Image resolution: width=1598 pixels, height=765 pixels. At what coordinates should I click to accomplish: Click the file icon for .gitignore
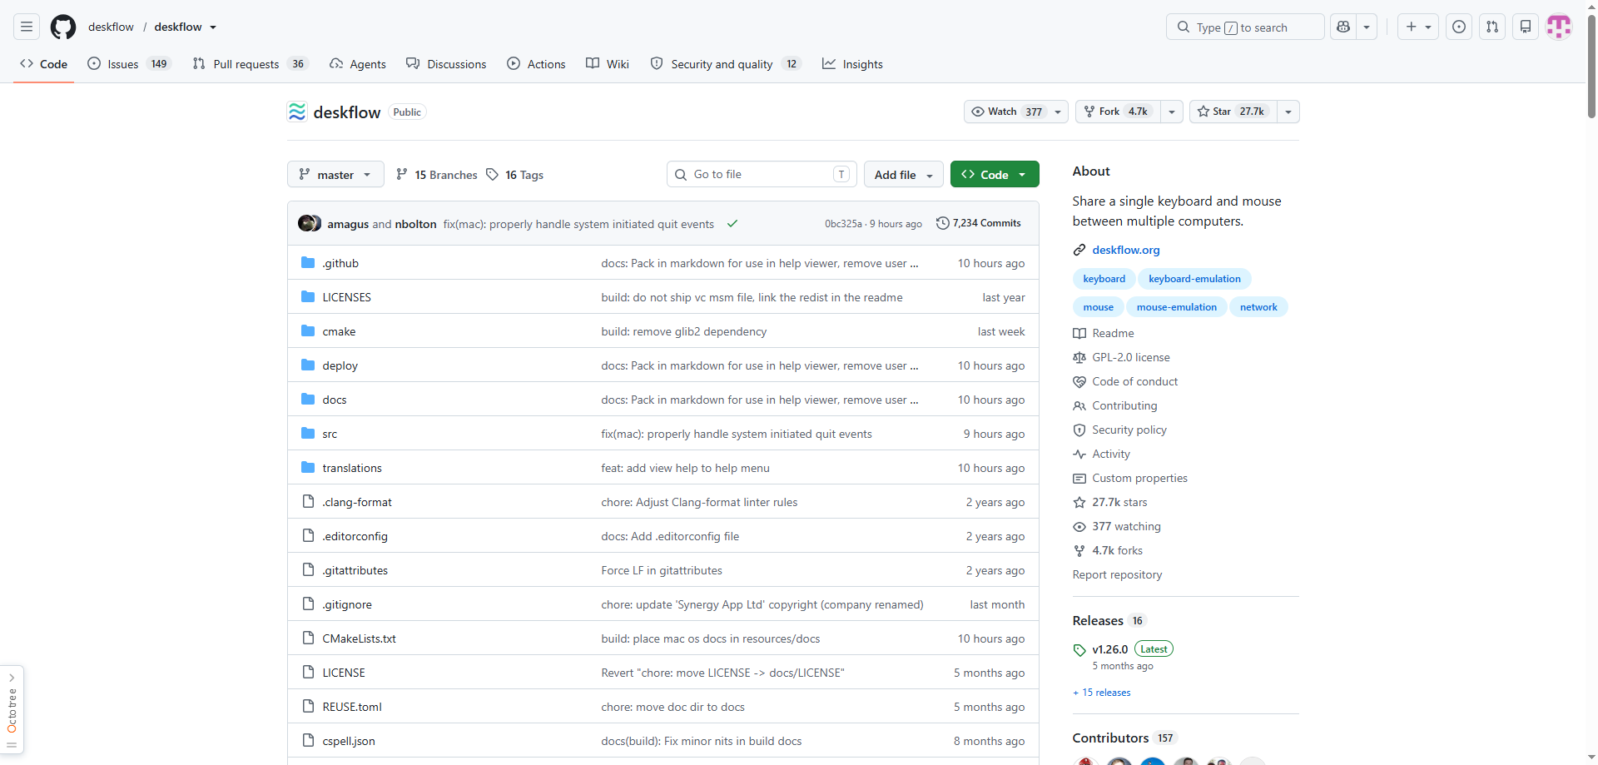click(308, 604)
